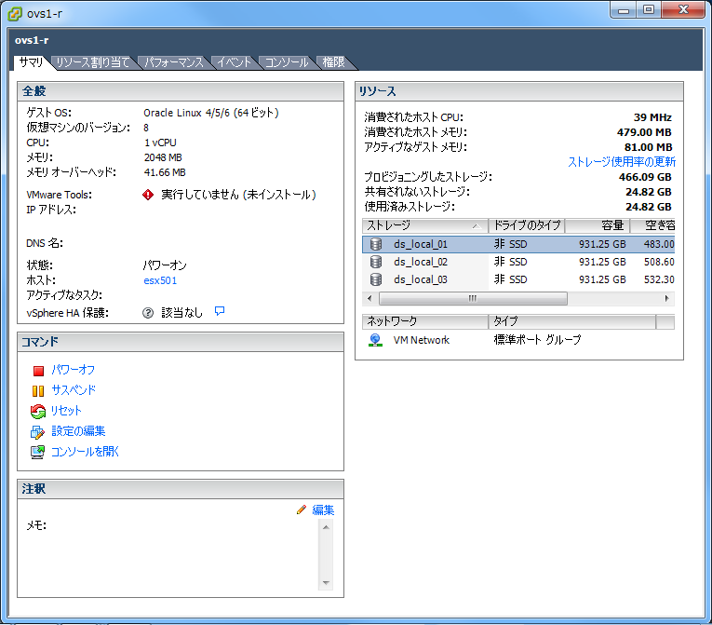Click the 466.09 GB provisioned storage value
Image resolution: width=712 pixels, height=625 pixels.
(645, 177)
